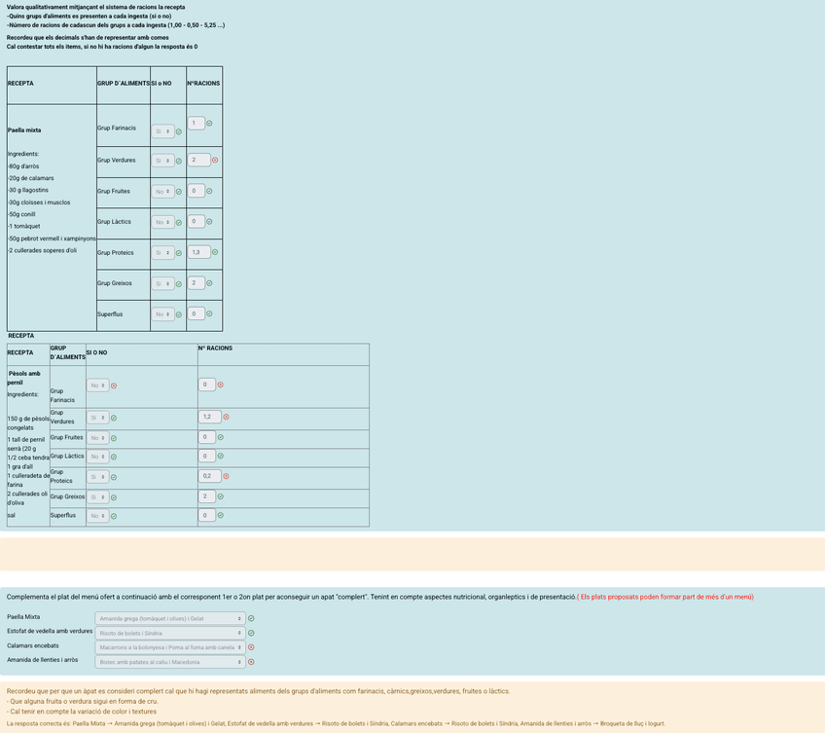Click the 'La resposta correcta és' feedback line
825x733 pixels.
pos(336,723)
